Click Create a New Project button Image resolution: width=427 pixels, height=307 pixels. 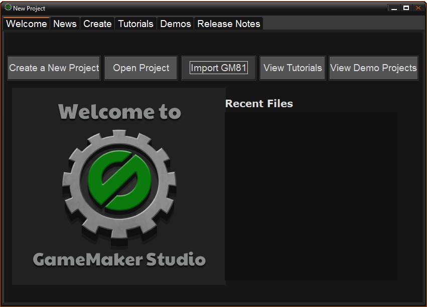pos(54,68)
